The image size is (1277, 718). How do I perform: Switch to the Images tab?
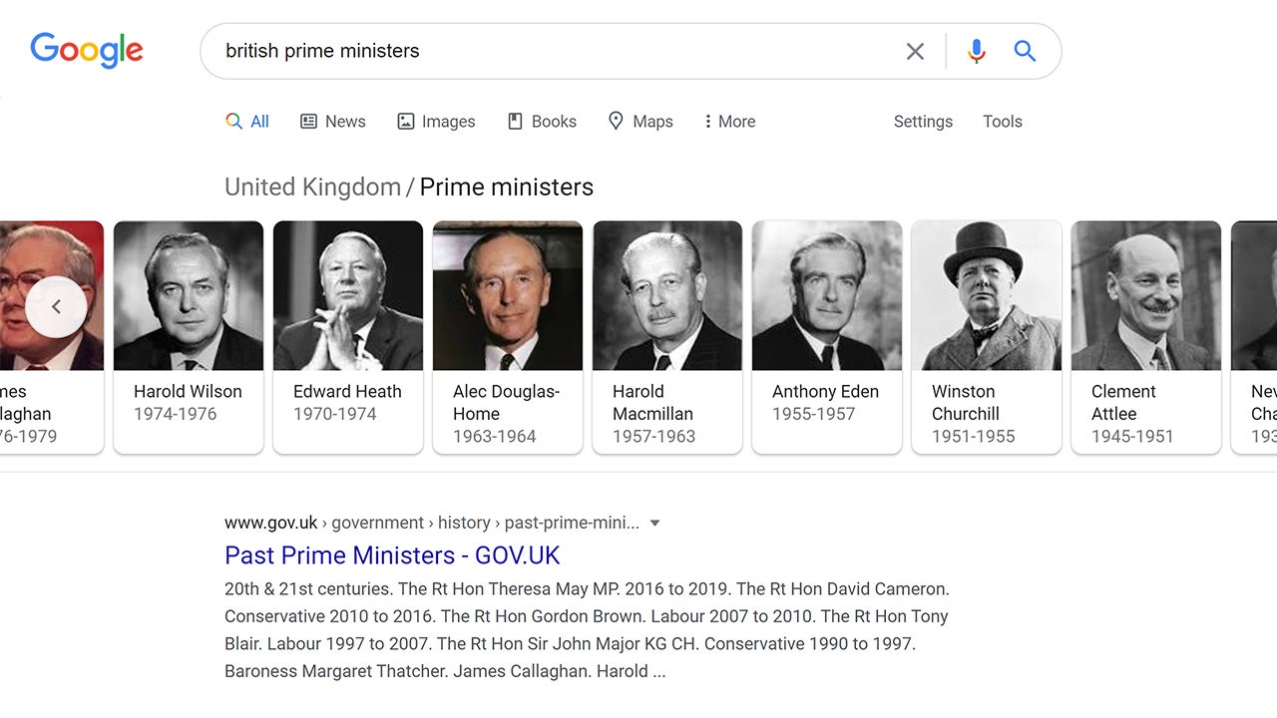click(x=436, y=122)
